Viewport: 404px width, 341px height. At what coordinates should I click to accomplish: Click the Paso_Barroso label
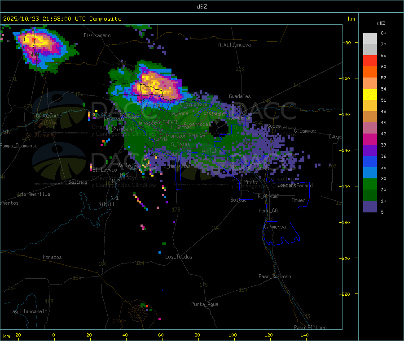click(275, 276)
